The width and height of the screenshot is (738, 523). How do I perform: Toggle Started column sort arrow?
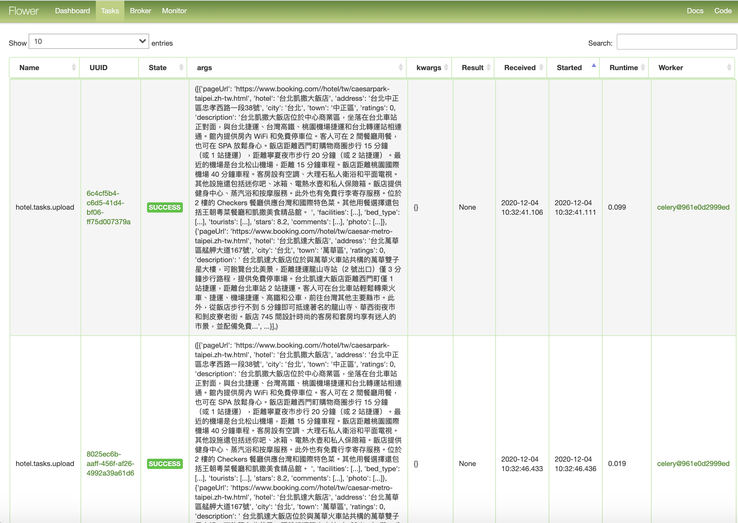click(x=594, y=66)
